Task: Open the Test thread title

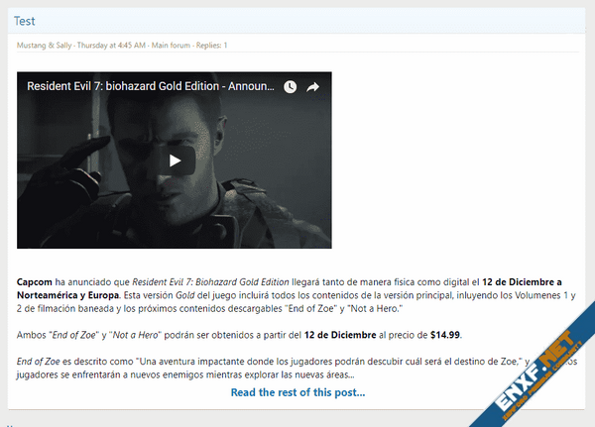Action: pos(24,21)
